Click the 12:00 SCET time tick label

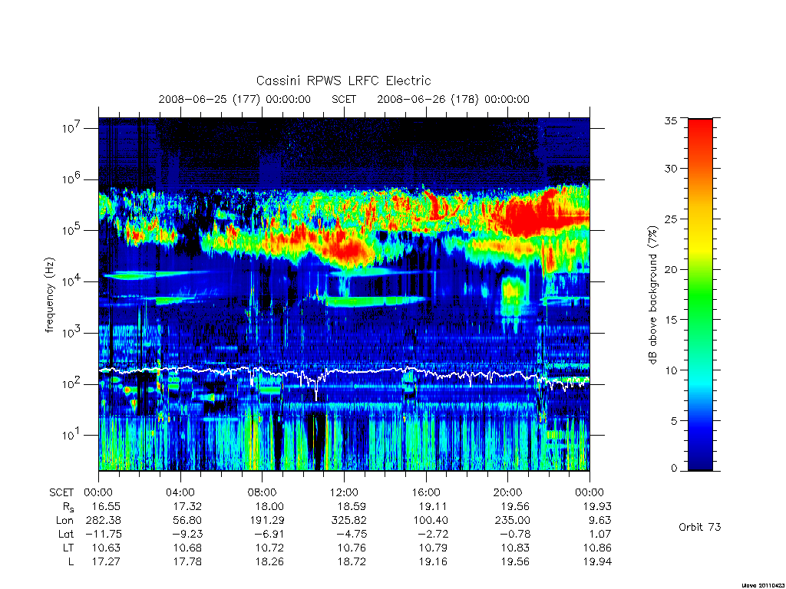point(344,492)
